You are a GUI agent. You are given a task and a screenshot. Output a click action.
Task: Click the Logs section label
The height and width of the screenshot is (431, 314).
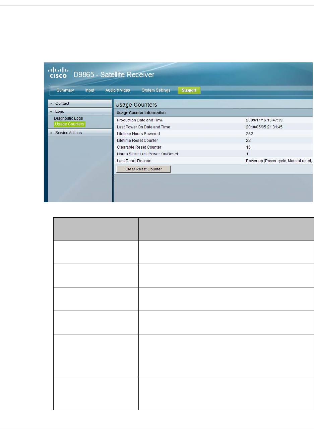click(x=60, y=111)
